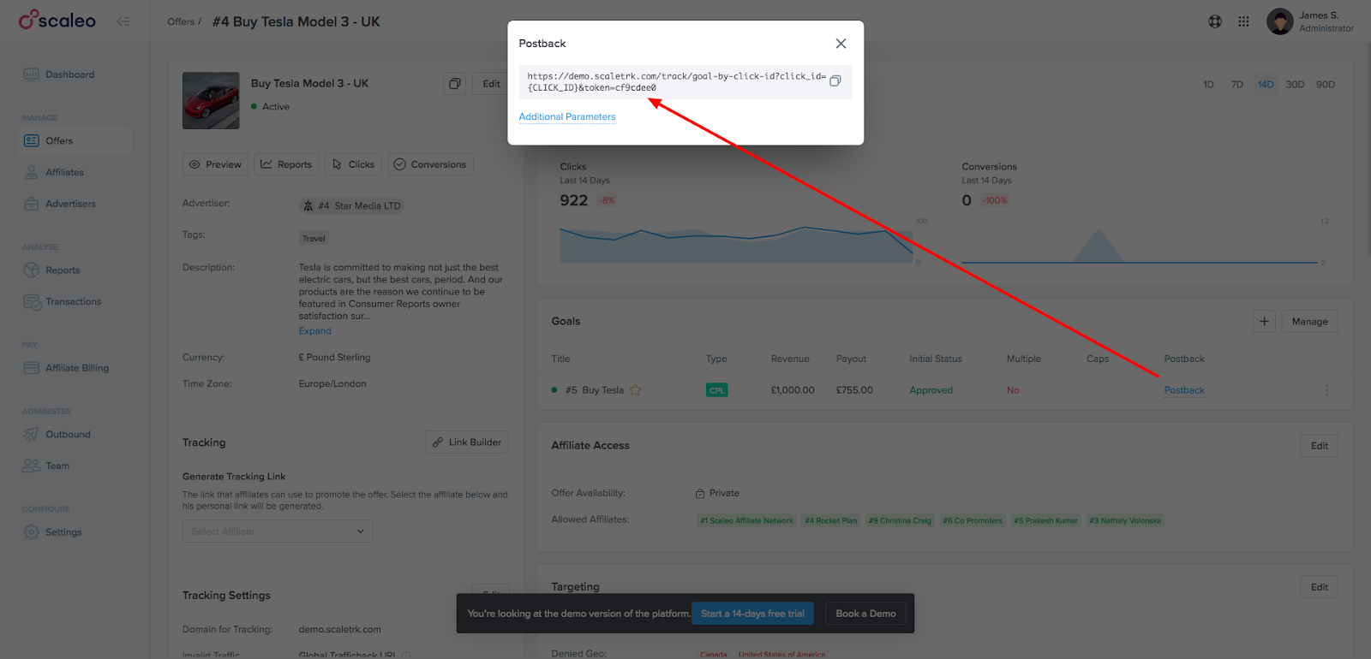Open the Postback link in Goals
The image size is (1371, 659).
[1184, 390]
